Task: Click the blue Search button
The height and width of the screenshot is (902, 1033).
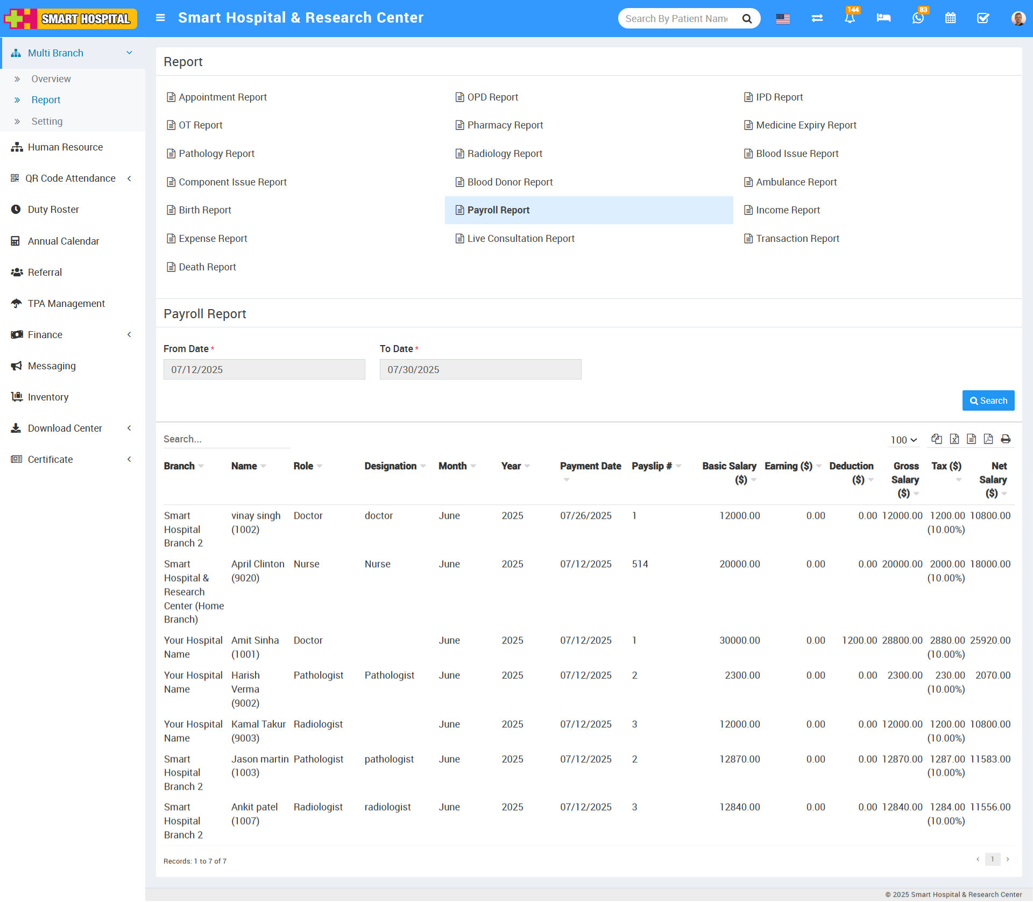Action: click(988, 400)
